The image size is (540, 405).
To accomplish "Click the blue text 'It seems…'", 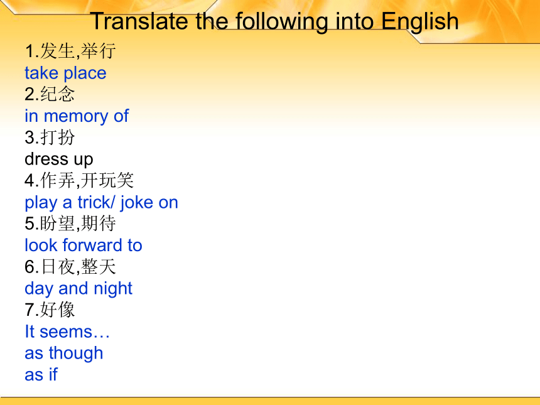I will tap(67, 332).
